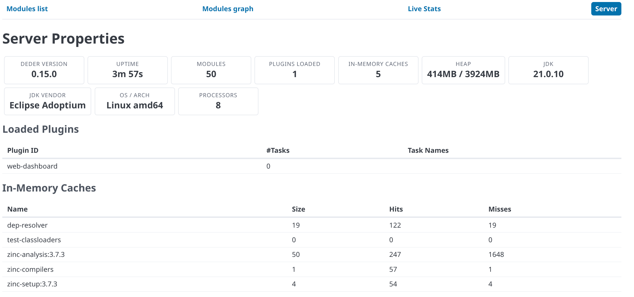
Task: Click dep-resolver hits value 122
Action: [395, 225]
